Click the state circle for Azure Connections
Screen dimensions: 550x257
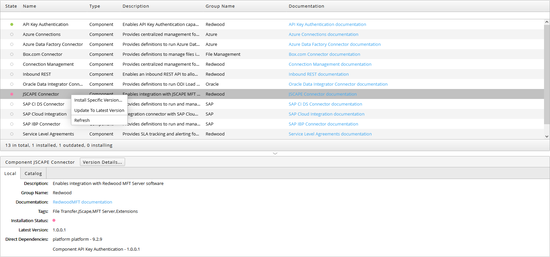tap(12, 34)
